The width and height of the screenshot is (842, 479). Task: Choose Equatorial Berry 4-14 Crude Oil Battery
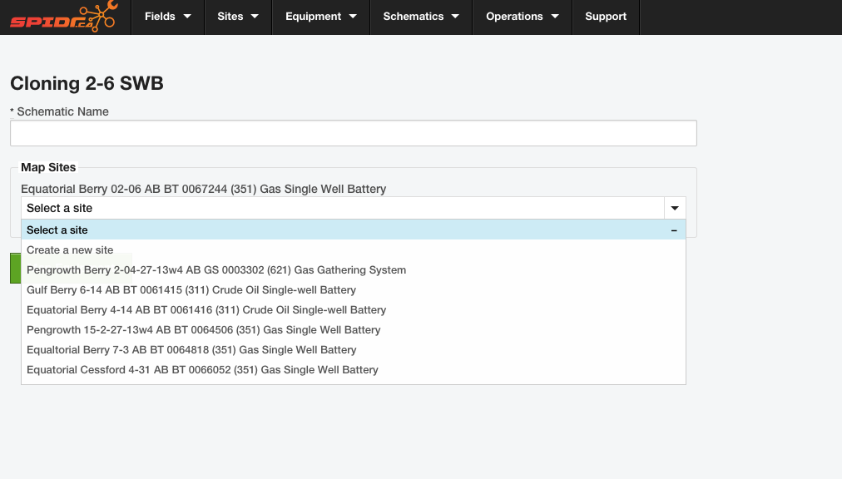(206, 310)
